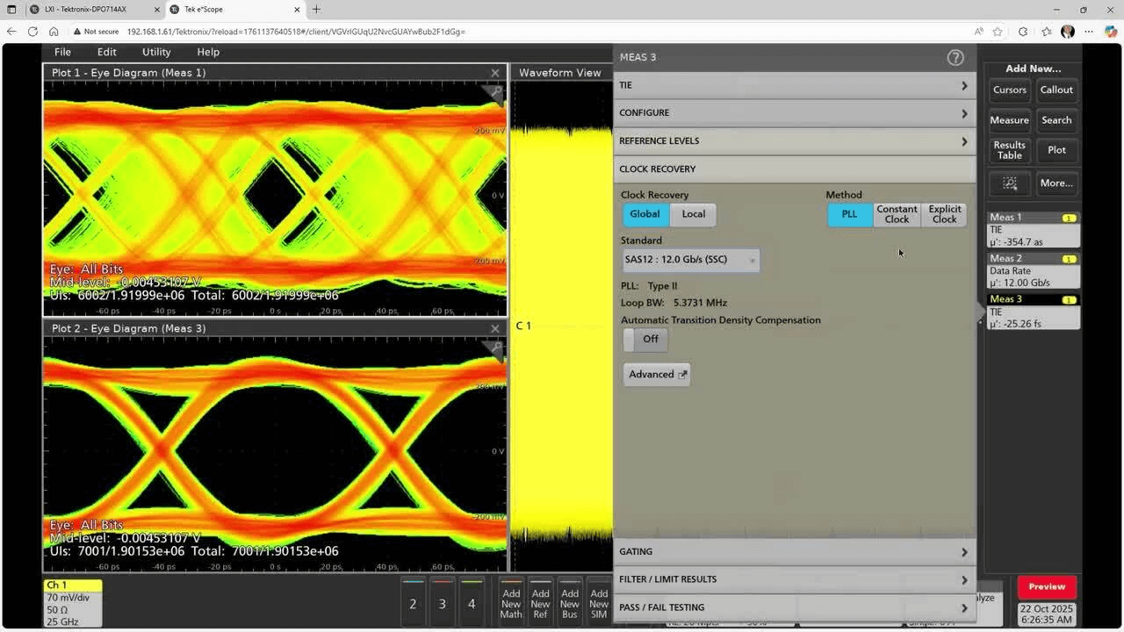Turn on channel 4 badge
Viewport: 1124px width, 632px height.
tap(472, 604)
